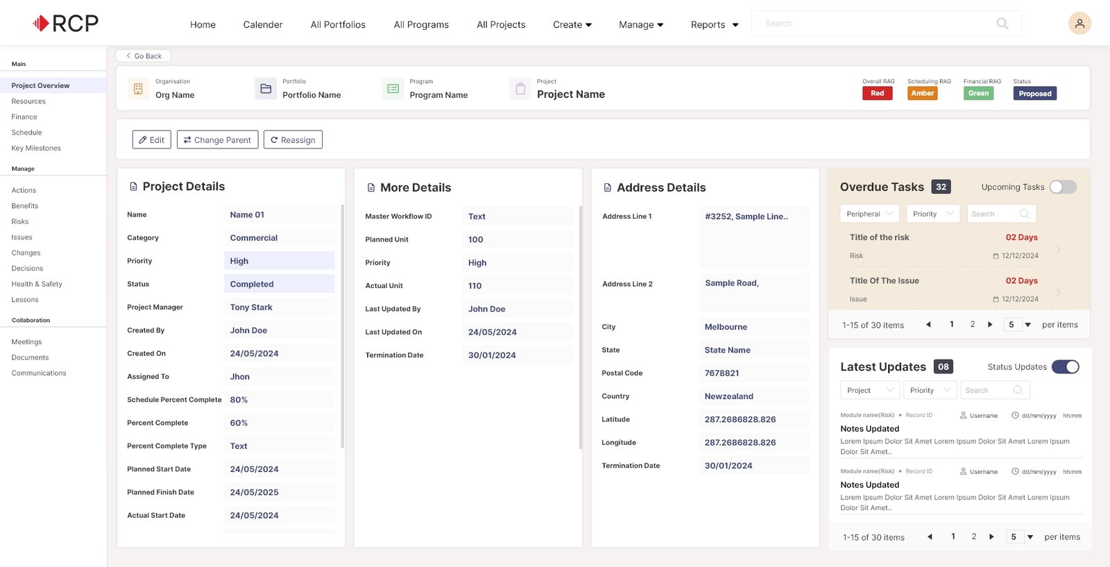Go to Home in top navigation
The width and height of the screenshot is (1110, 567).
point(203,24)
